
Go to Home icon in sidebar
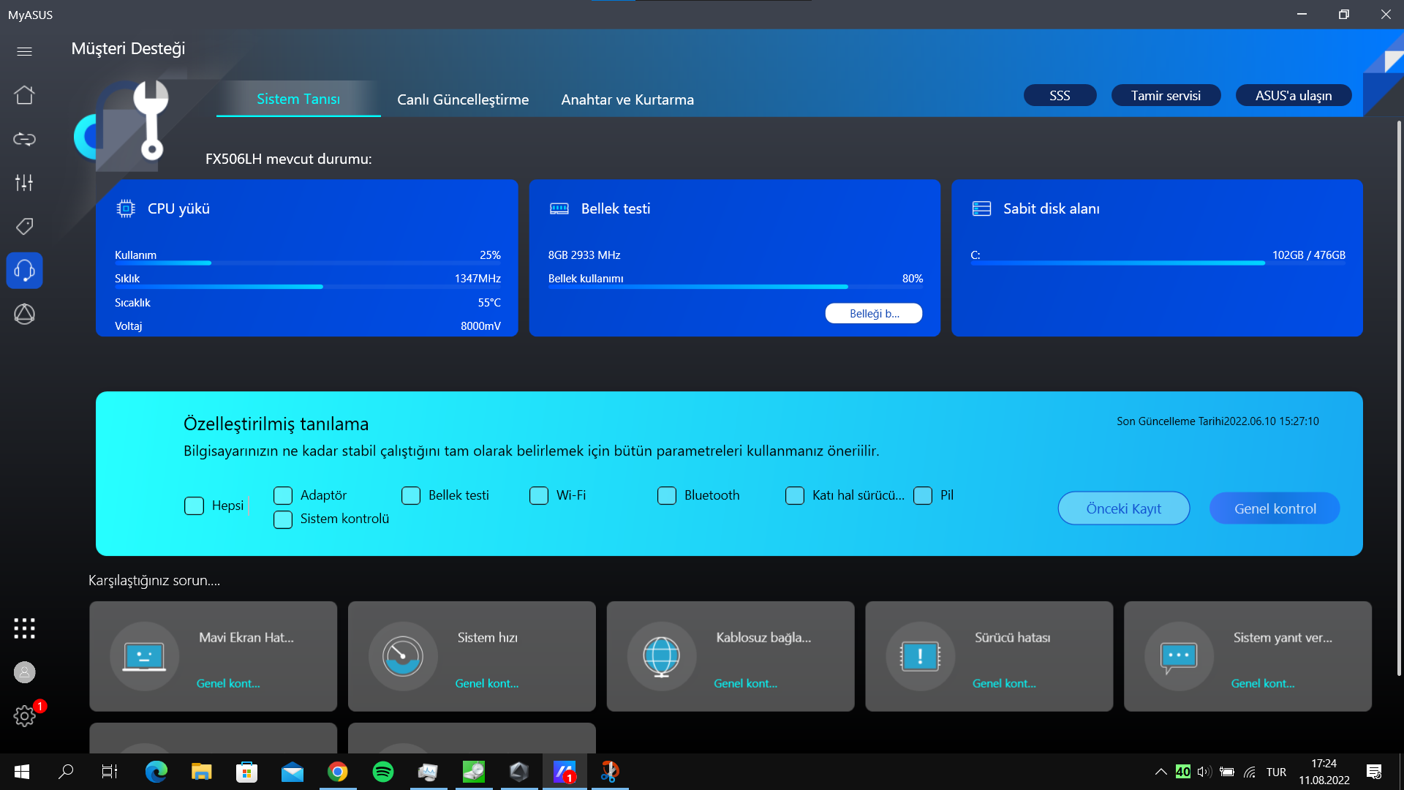[x=24, y=95]
